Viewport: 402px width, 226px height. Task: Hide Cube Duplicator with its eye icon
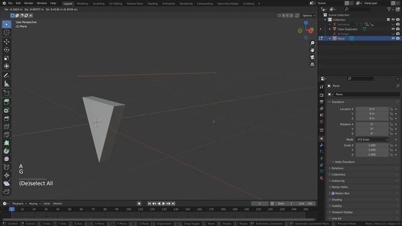(393, 29)
